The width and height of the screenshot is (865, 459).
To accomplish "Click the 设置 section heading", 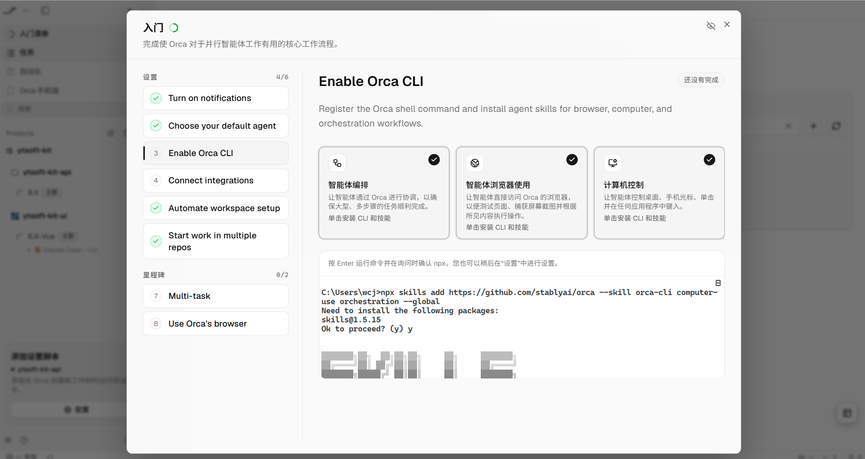I will [x=150, y=77].
